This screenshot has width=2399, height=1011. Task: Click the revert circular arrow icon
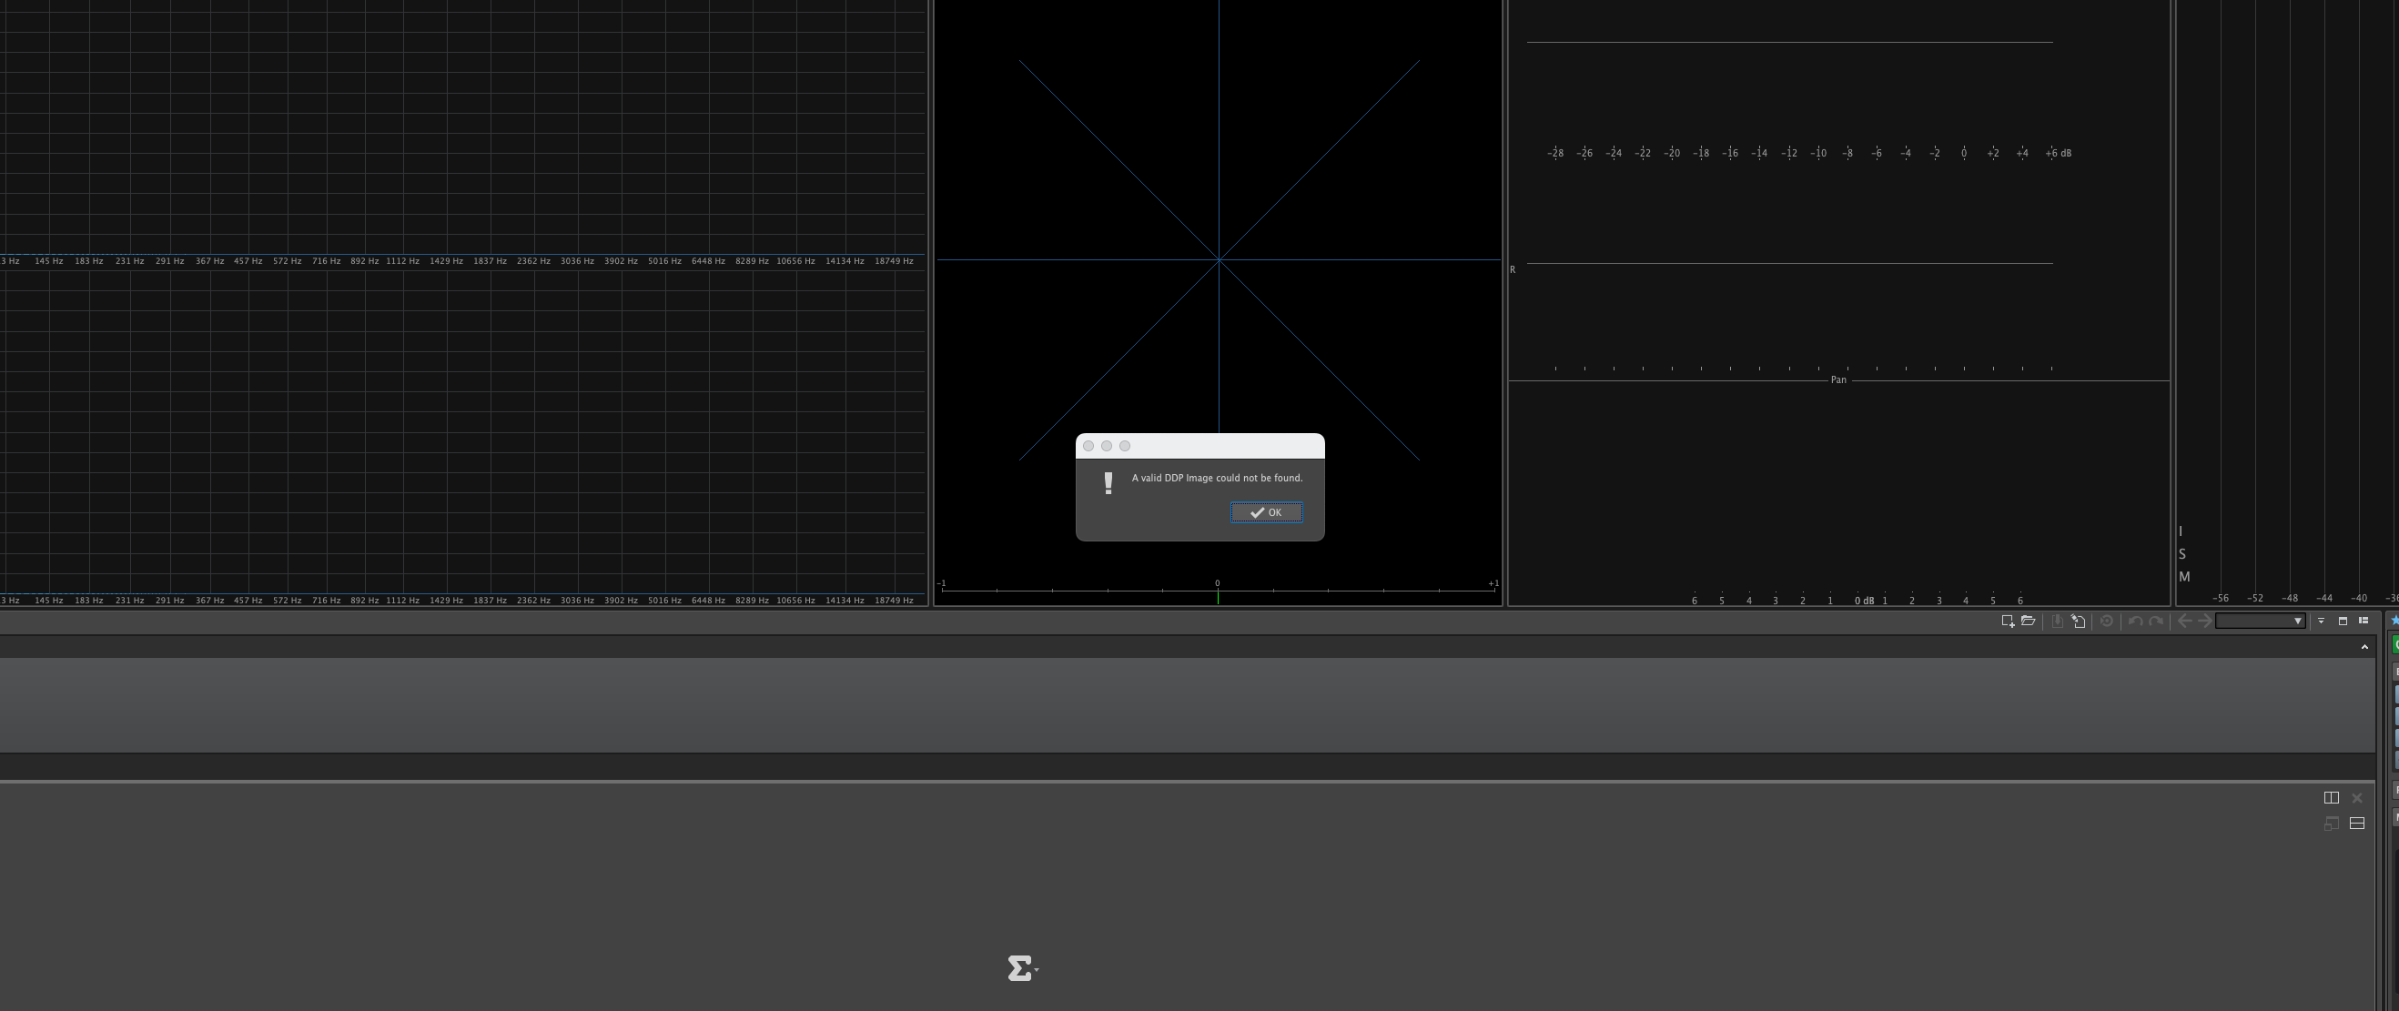2107,621
